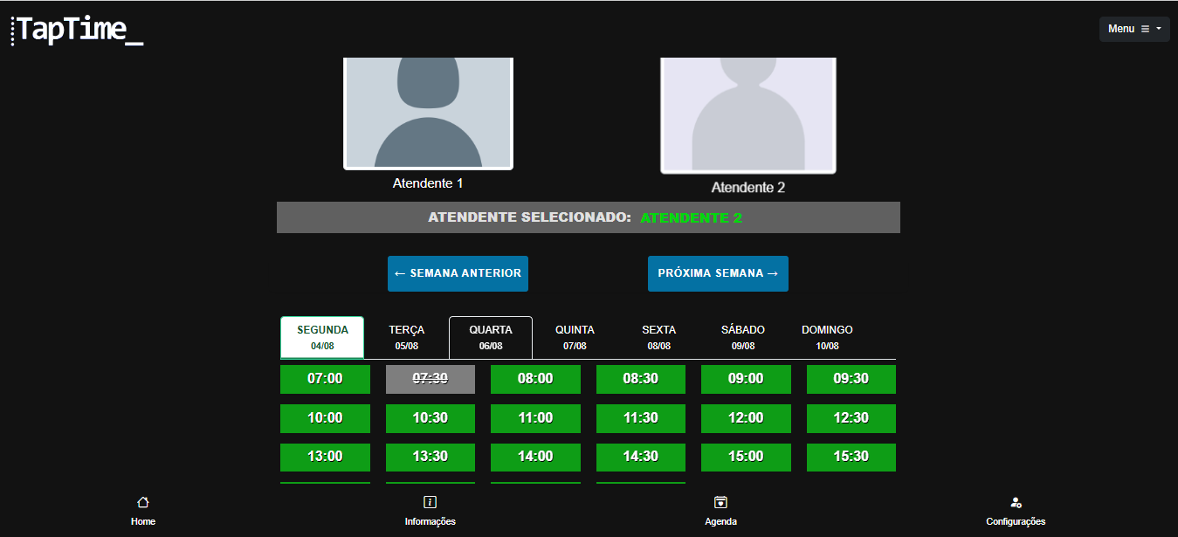Switch to the Domingo 10/08 tab

(x=826, y=336)
